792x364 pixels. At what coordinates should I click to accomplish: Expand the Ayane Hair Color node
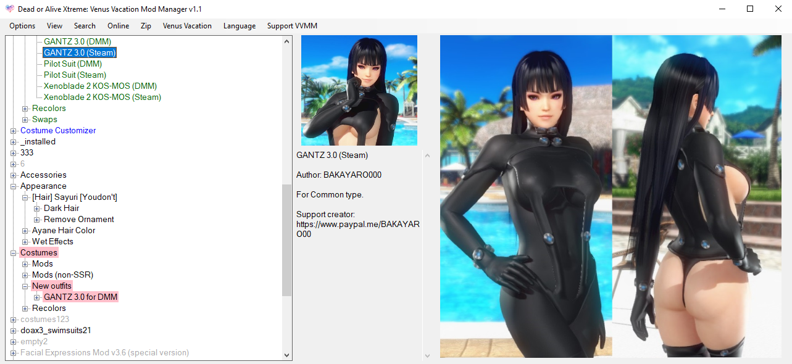25,231
